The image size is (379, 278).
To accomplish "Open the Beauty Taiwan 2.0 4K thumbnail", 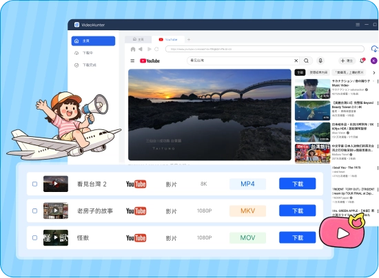I will point(313,111).
